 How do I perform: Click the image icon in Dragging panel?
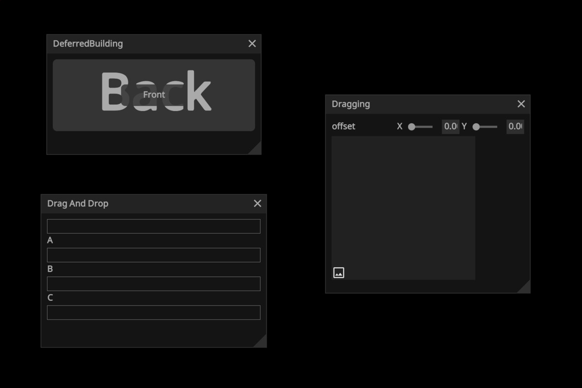[339, 273]
